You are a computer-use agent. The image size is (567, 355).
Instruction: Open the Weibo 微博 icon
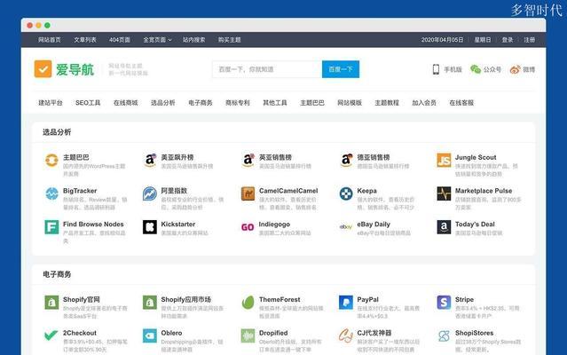pos(515,69)
